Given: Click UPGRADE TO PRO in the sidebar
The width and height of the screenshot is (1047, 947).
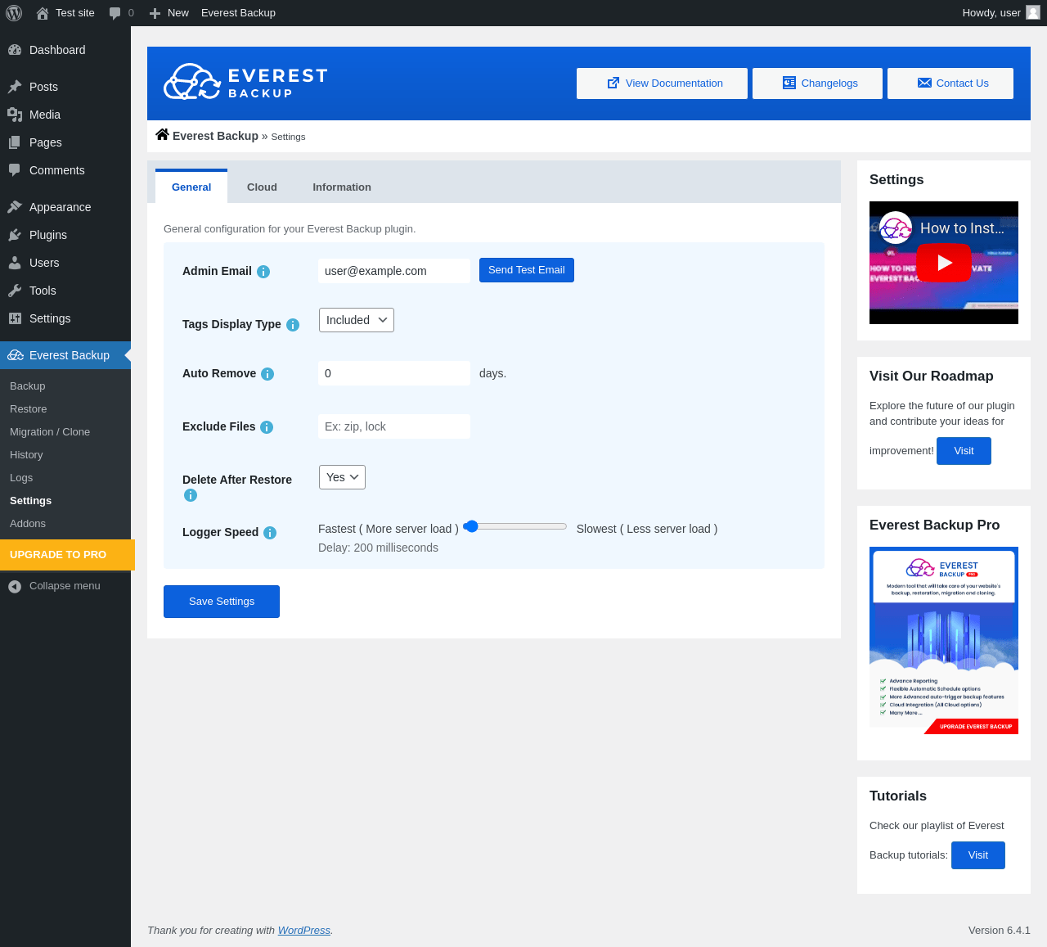Looking at the screenshot, I should click(x=67, y=555).
